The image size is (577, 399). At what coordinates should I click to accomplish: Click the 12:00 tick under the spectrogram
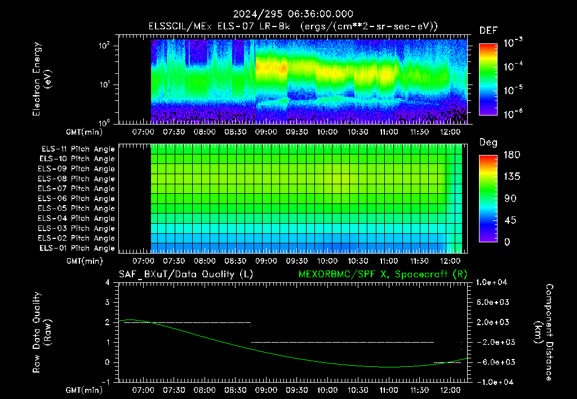pos(450,132)
